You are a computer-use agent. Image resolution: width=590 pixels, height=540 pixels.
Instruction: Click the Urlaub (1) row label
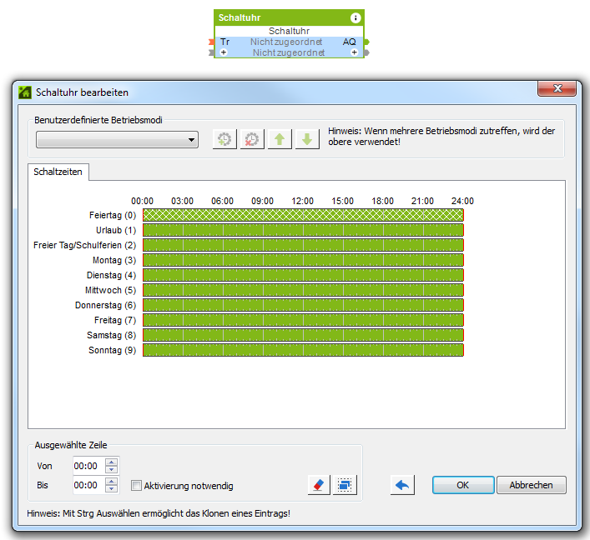(x=116, y=230)
